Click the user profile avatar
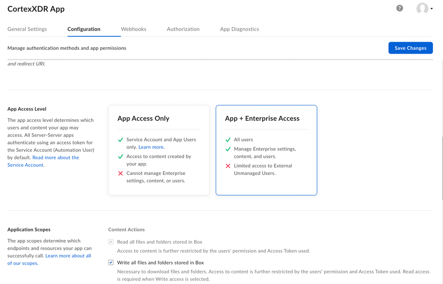Screen dimensions: 443x284 click(x=422, y=8)
